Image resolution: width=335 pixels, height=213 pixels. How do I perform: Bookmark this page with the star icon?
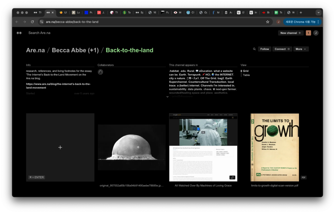coord(267,22)
